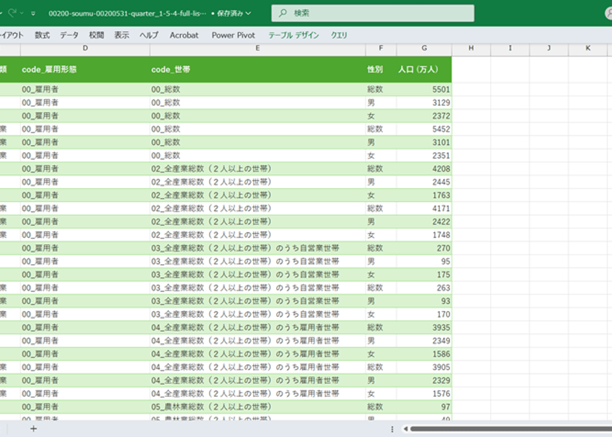Switch to the データ ribbon tab
Image resolution: width=612 pixels, height=437 pixels.
69,35
